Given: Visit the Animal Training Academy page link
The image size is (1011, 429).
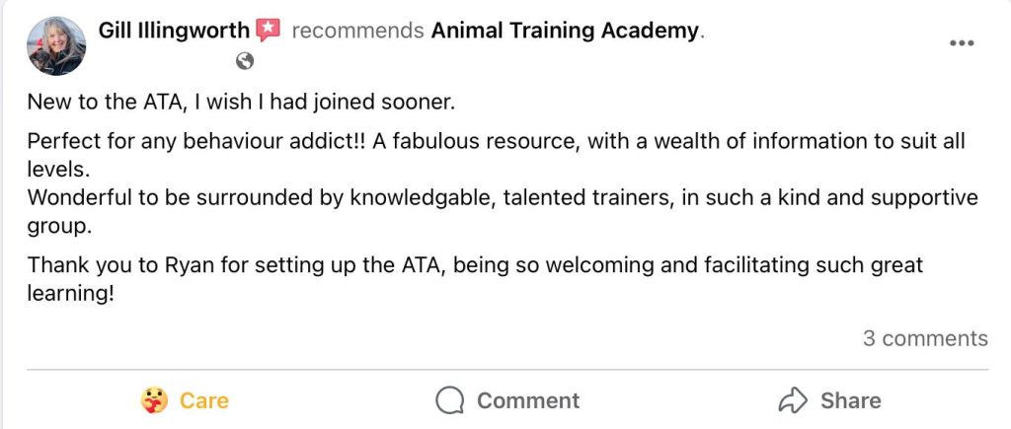Looking at the screenshot, I should (565, 31).
